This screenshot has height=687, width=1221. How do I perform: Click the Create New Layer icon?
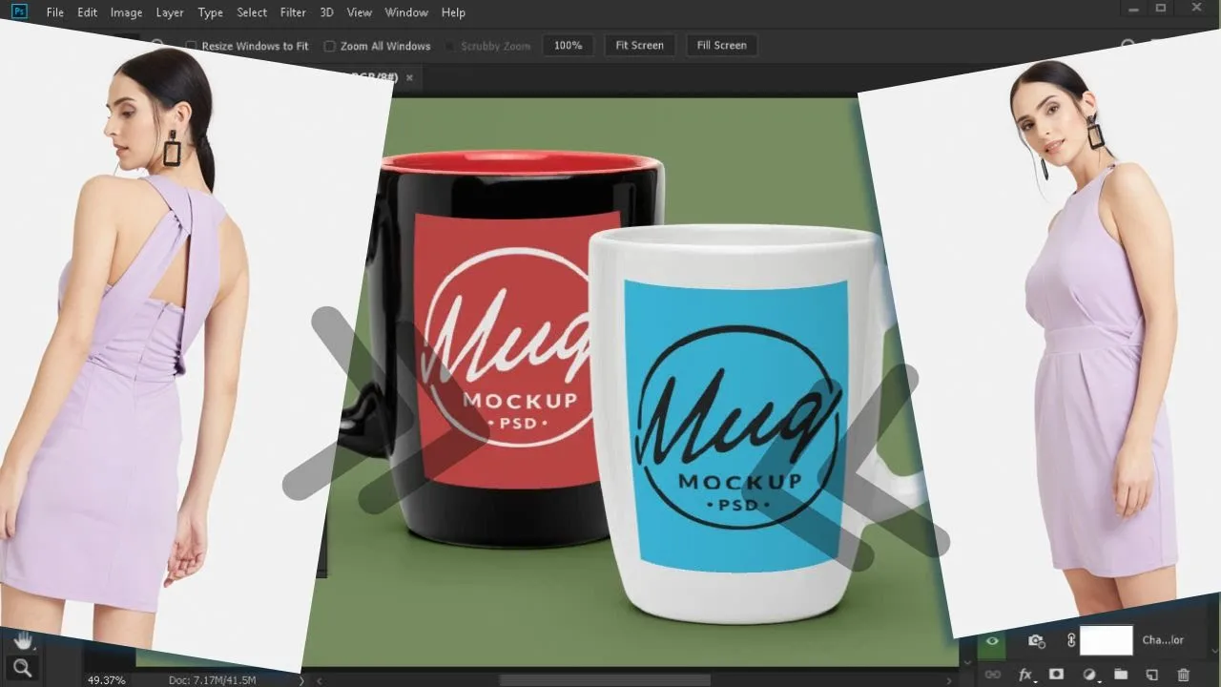[x=1152, y=675]
